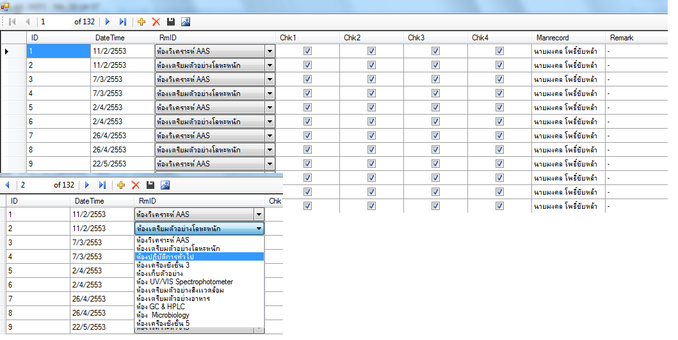The height and width of the screenshot is (340, 678).
Task: Choose ห้องเตรียมตัวอย่างสิ่งแวดล้อม in dropdown list
Action: [199, 290]
